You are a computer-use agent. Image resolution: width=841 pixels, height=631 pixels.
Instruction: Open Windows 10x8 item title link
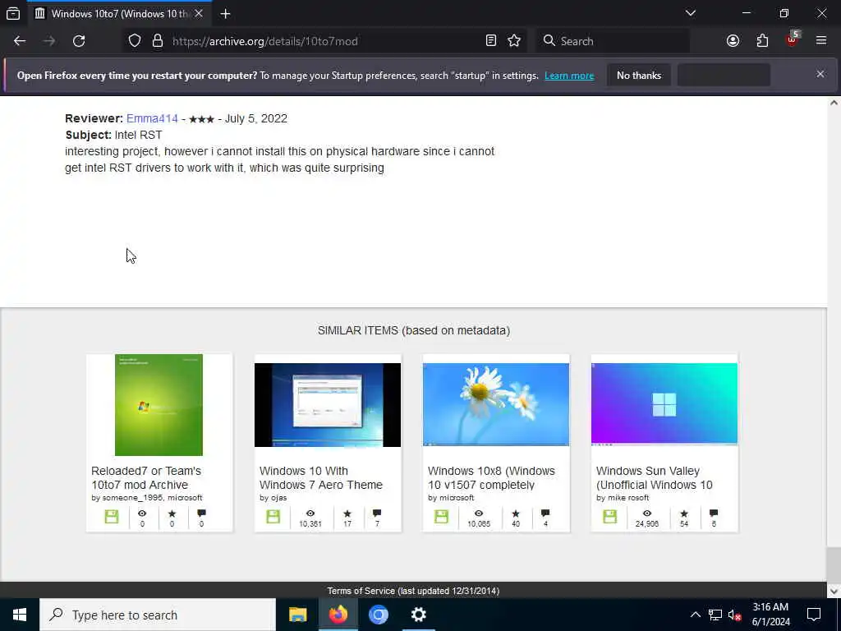coord(491,477)
